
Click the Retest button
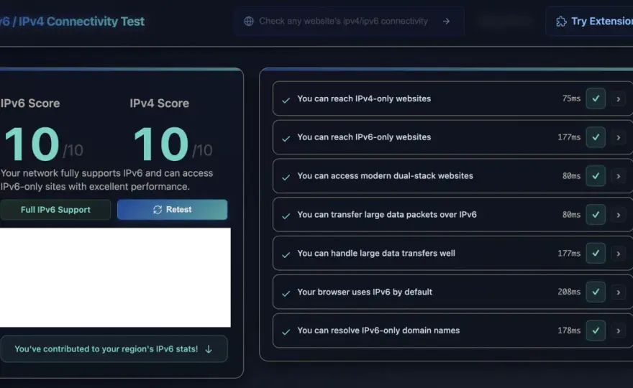(173, 210)
